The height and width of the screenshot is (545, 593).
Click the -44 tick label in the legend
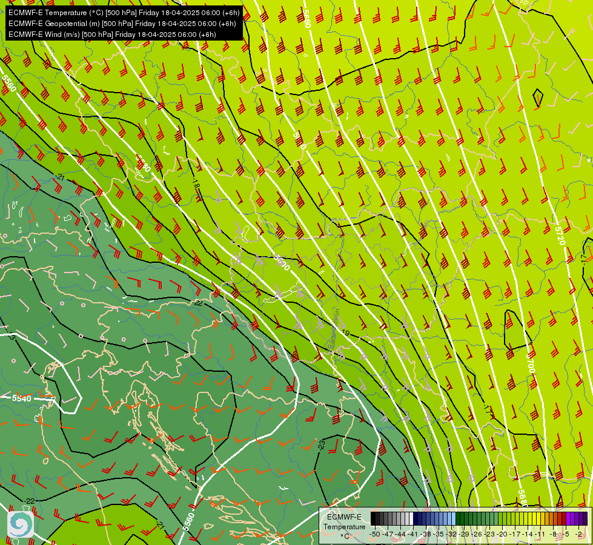pyautogui.click(x=400, y=534)
